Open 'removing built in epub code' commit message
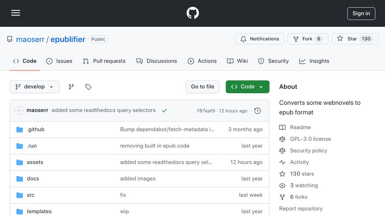385x216 pixels. coord(155,146)
